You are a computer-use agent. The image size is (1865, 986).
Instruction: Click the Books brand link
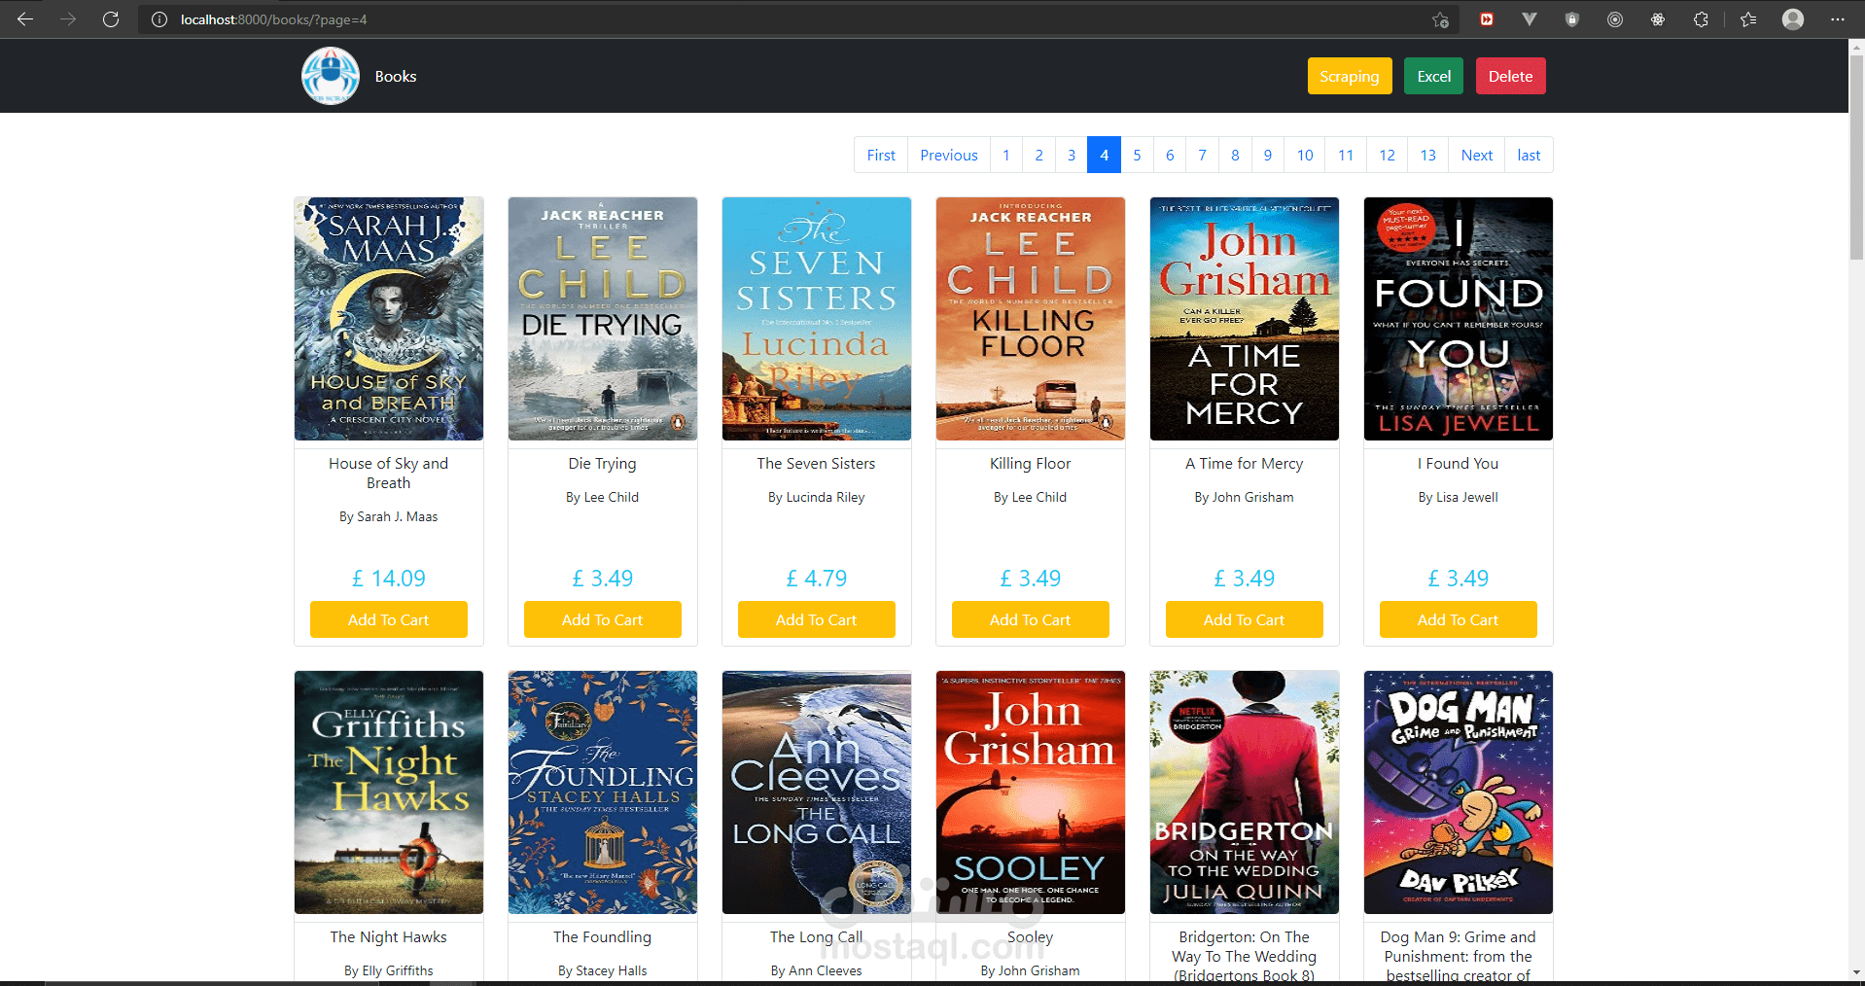pos(396,76)
